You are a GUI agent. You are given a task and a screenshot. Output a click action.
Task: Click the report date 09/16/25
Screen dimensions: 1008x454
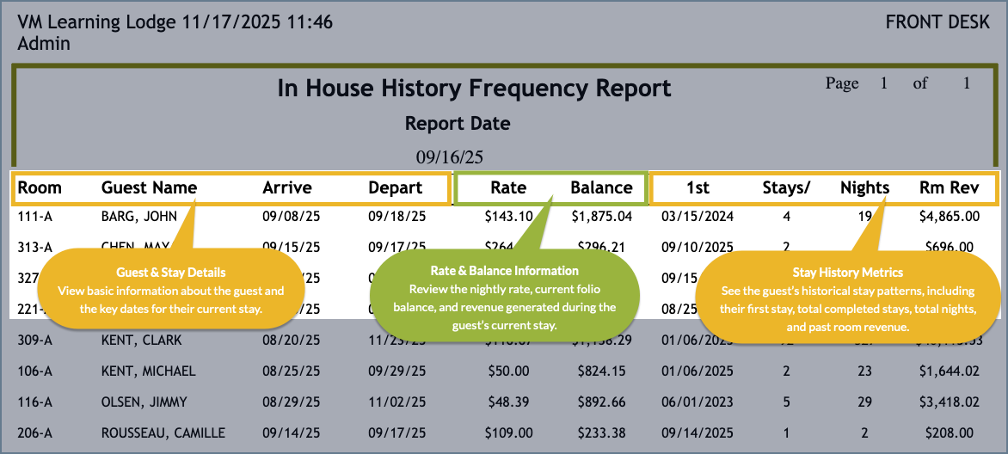[x=450, y=156]
